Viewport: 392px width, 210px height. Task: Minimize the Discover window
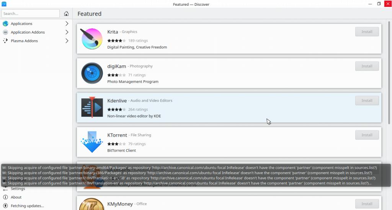pyautogui.click(x=370, y=4)
